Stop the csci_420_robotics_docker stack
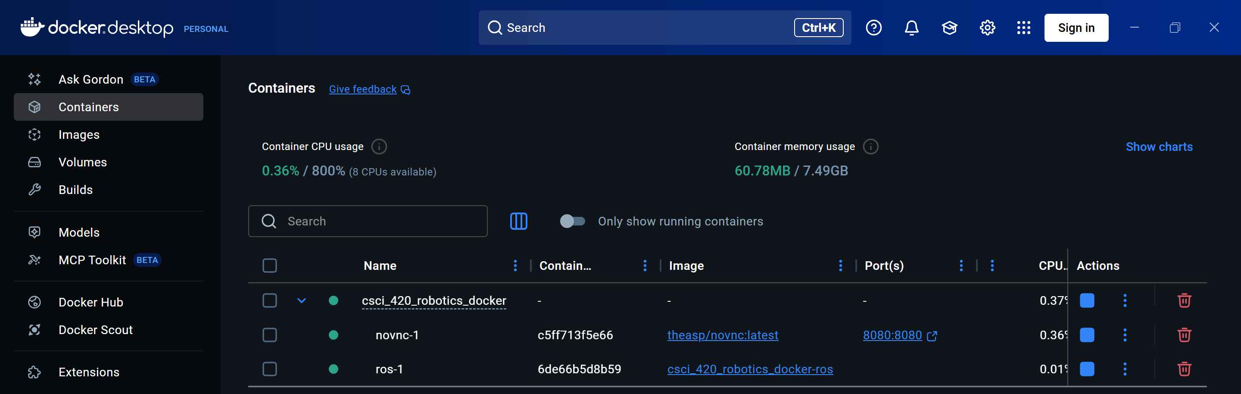Screen dimensions: 1241x394 tap(1087, 300)
